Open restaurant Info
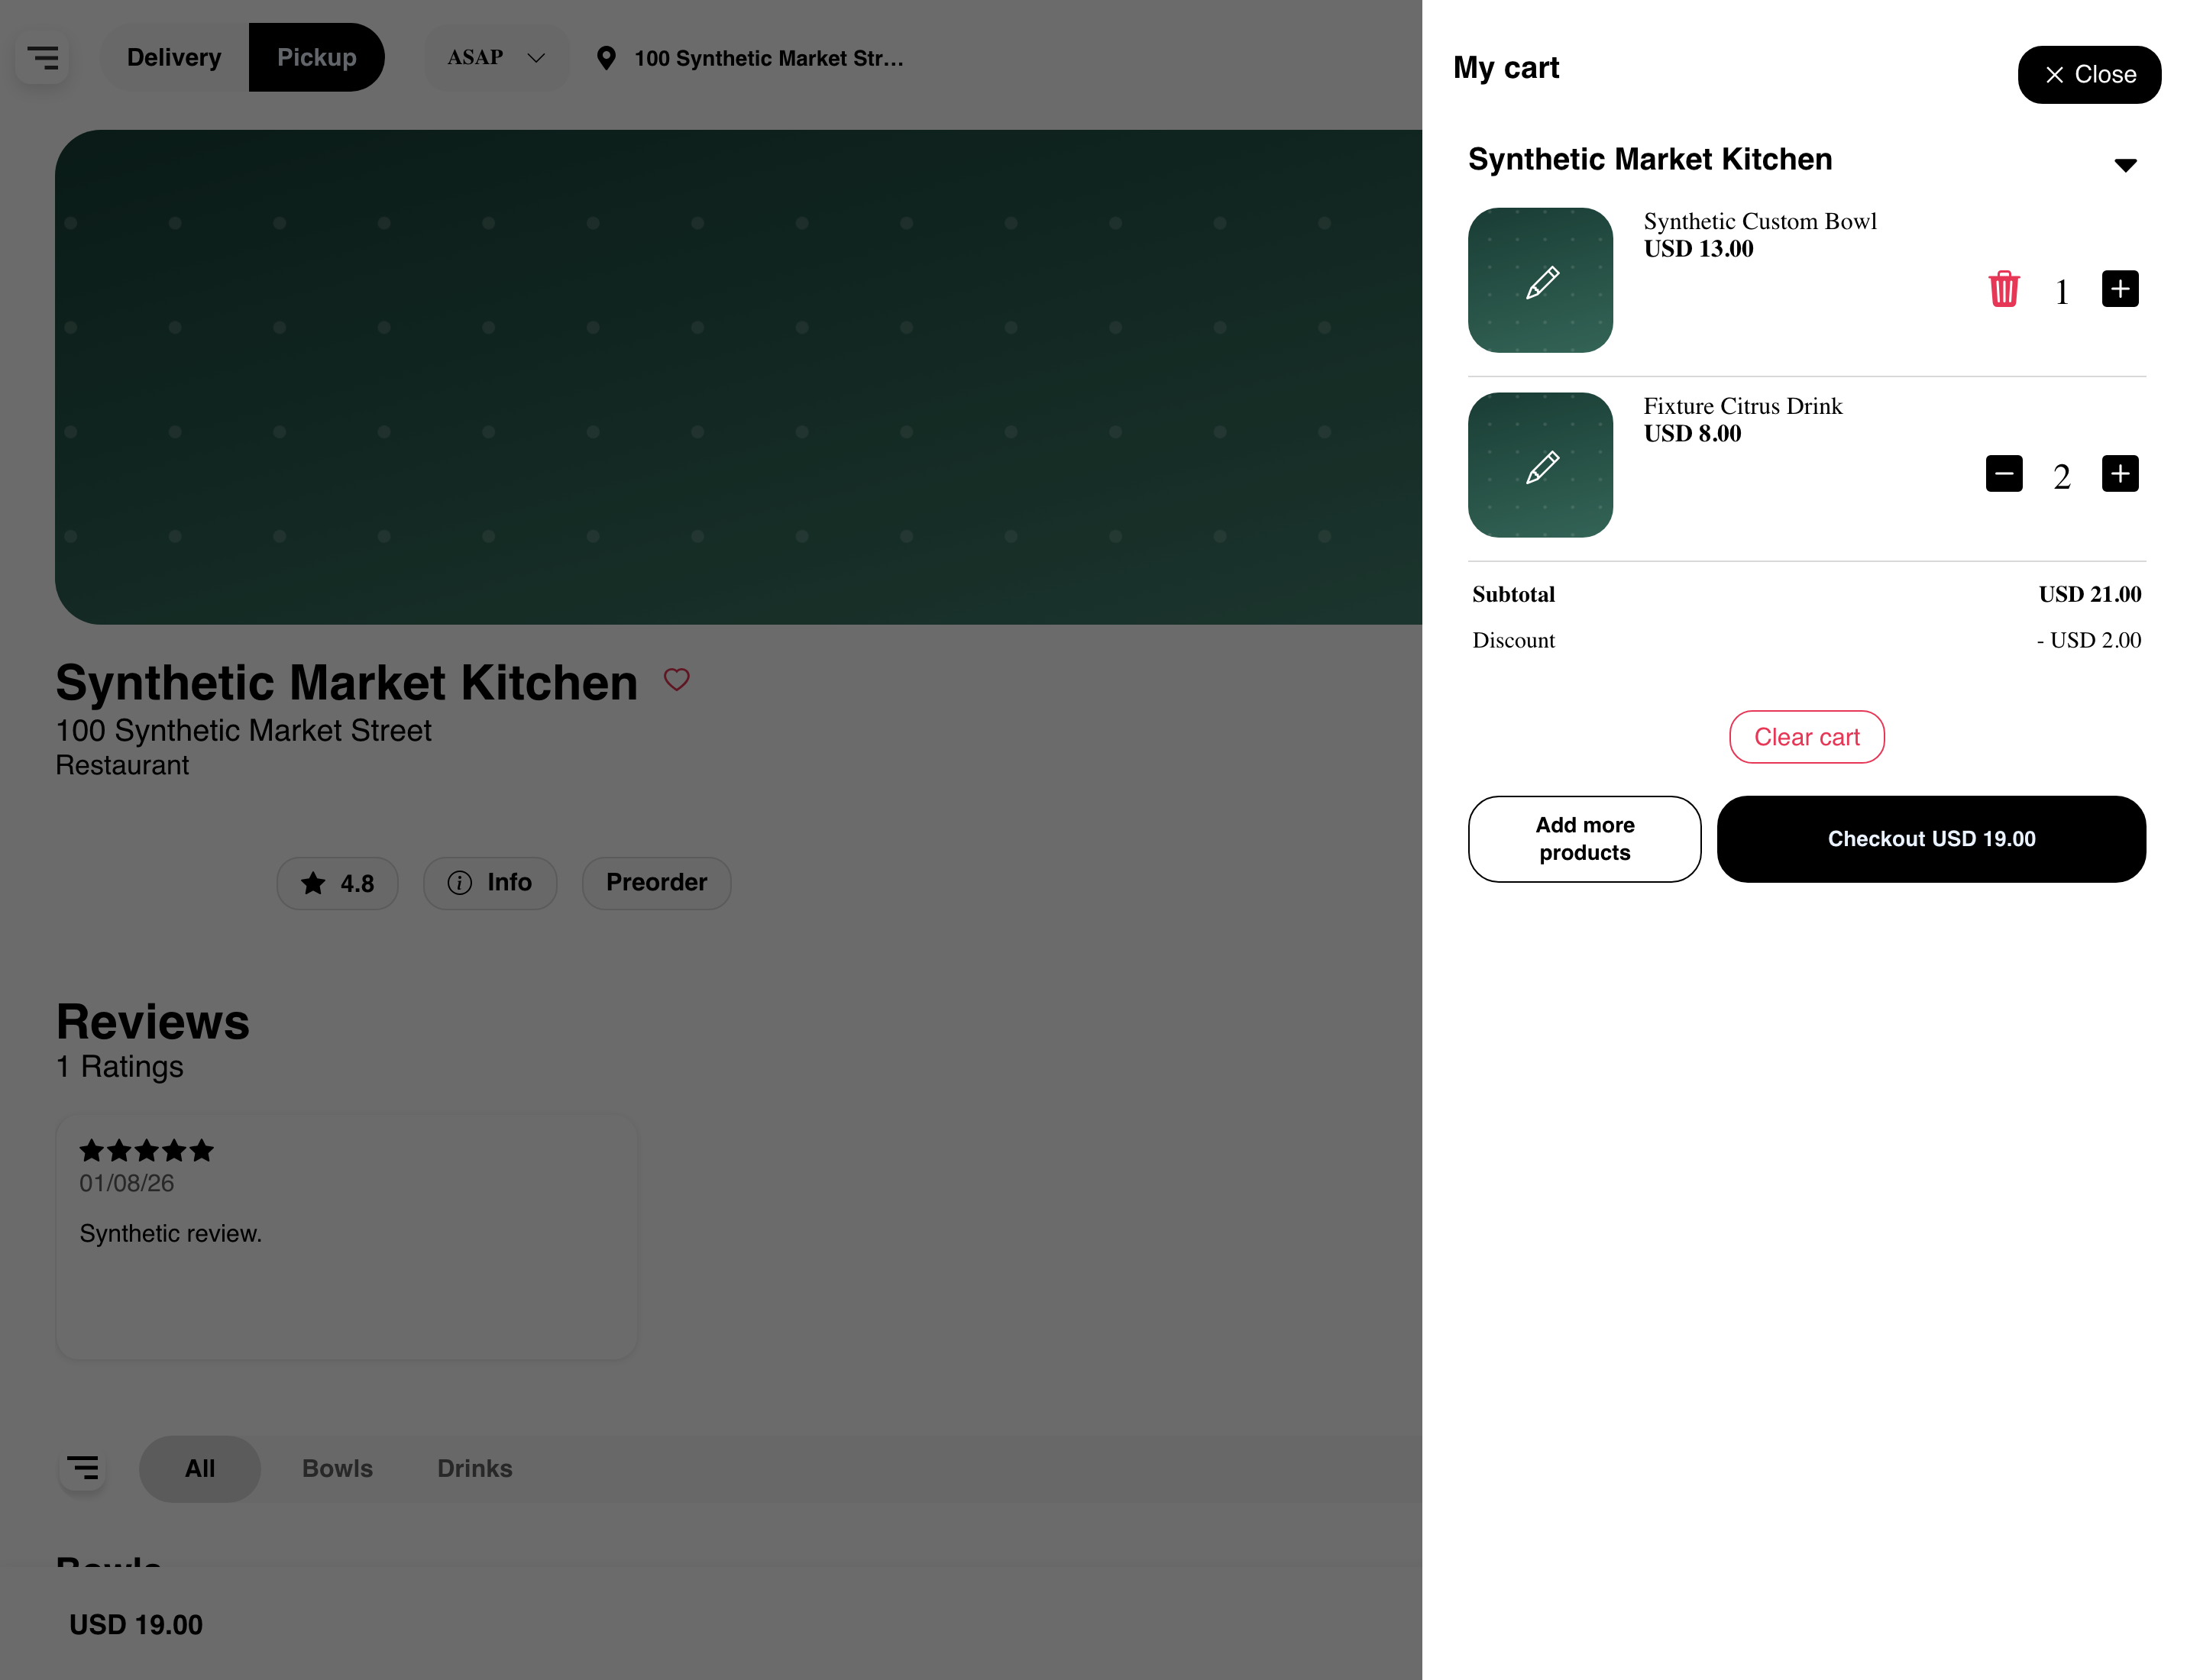 click(489, 883)
